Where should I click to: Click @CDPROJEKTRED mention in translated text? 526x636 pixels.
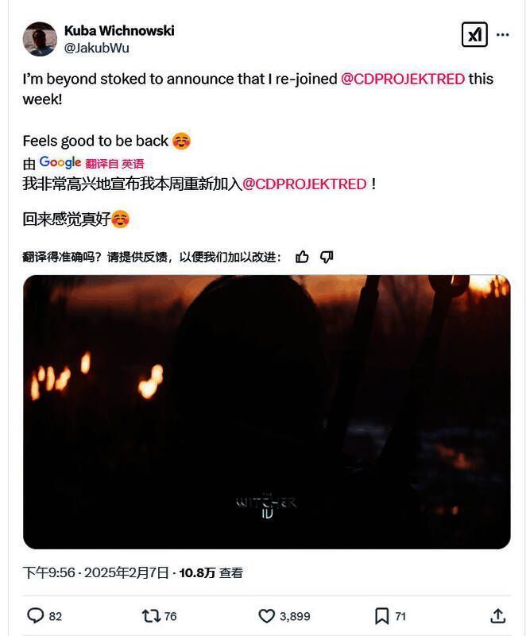304,184
